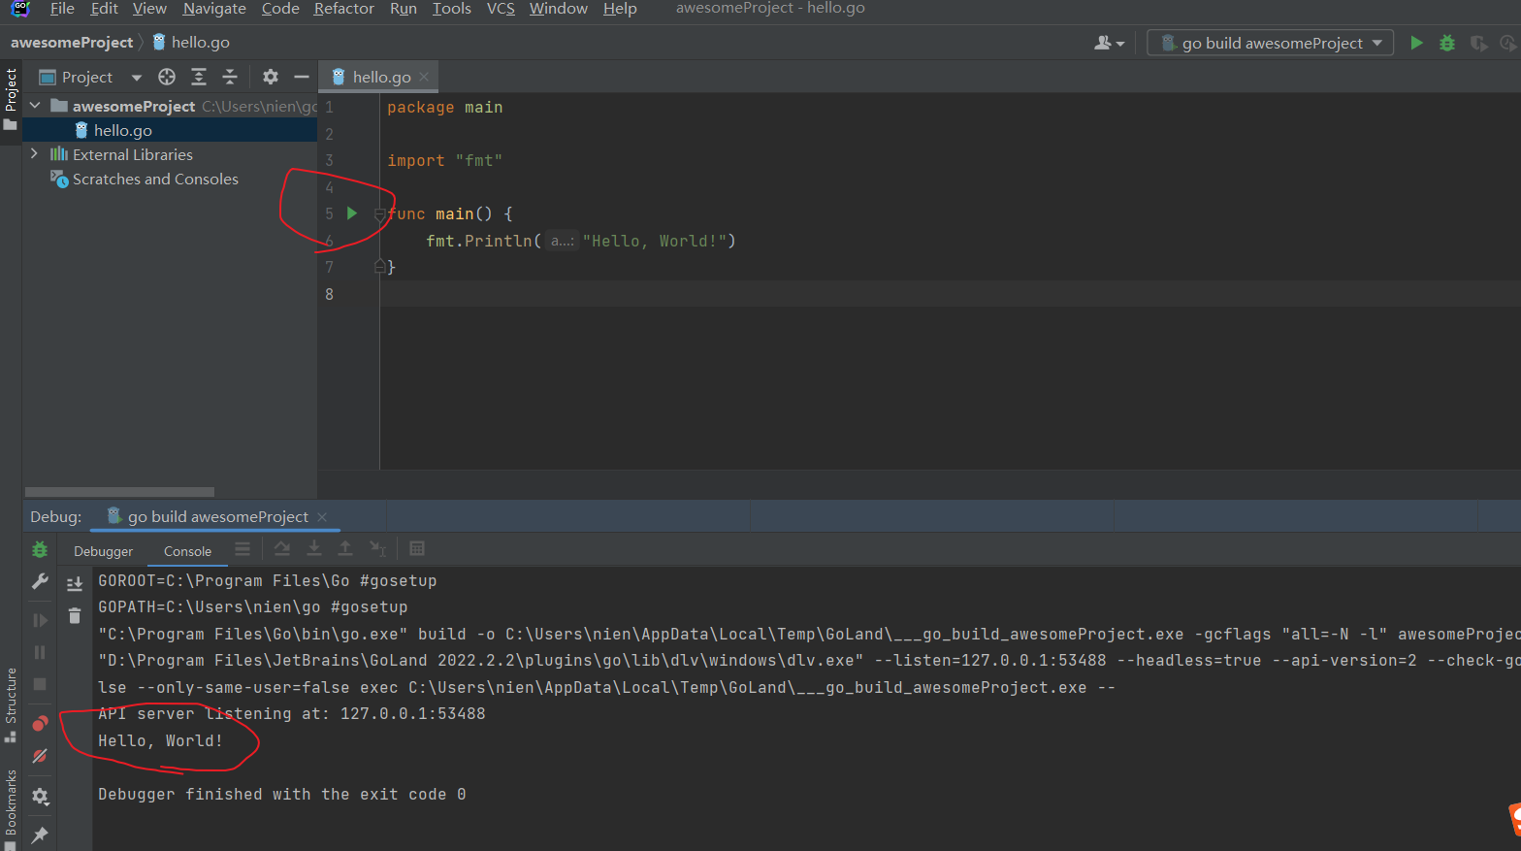Click Project panel horizontal scrollbar

click(119, 492)
